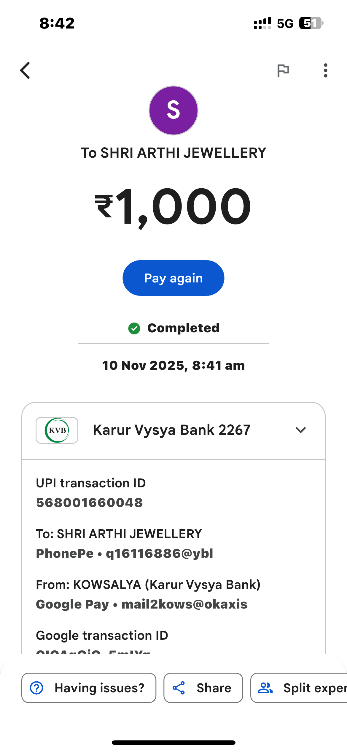Collapse the Karur Vysya Bank 2267 row
The image size is (347, 752).
tap(172, 430)
